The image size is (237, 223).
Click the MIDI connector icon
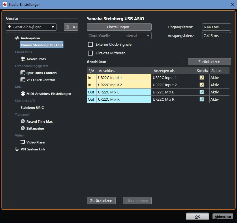(x=23, y=93)
